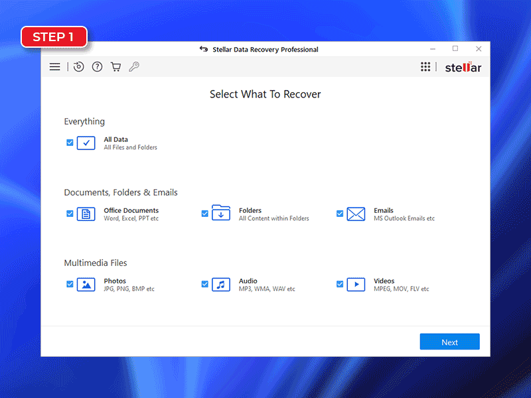Click the Photos picture icon
The width and height of the screenshot is (531, 398).
tap(86, 285)
